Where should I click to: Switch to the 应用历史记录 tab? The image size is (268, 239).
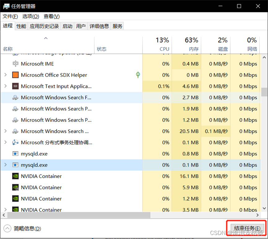pyautogui.click(x=44, y=26)
